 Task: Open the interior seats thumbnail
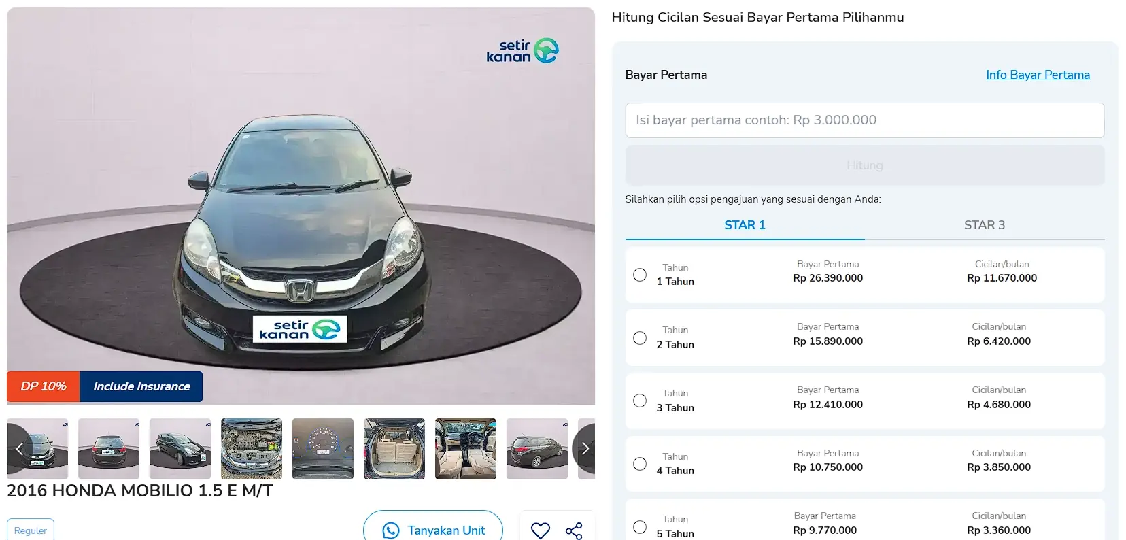pos(466,449)
